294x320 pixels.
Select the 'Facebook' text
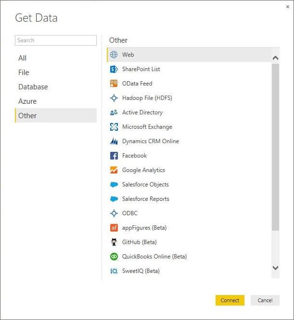[x=134, y=156]
